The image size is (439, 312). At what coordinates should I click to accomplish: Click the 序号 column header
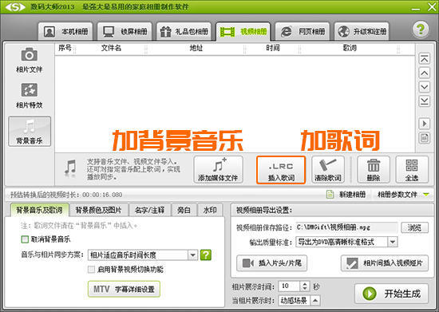(65, 48)
